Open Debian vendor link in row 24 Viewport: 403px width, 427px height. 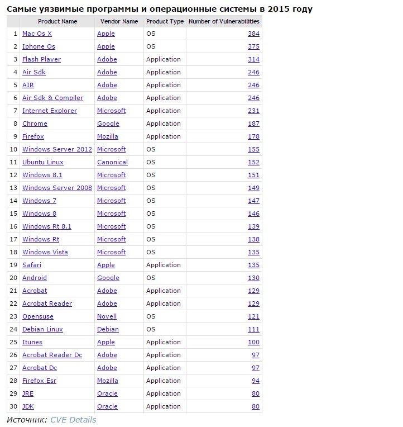point(108,329)
